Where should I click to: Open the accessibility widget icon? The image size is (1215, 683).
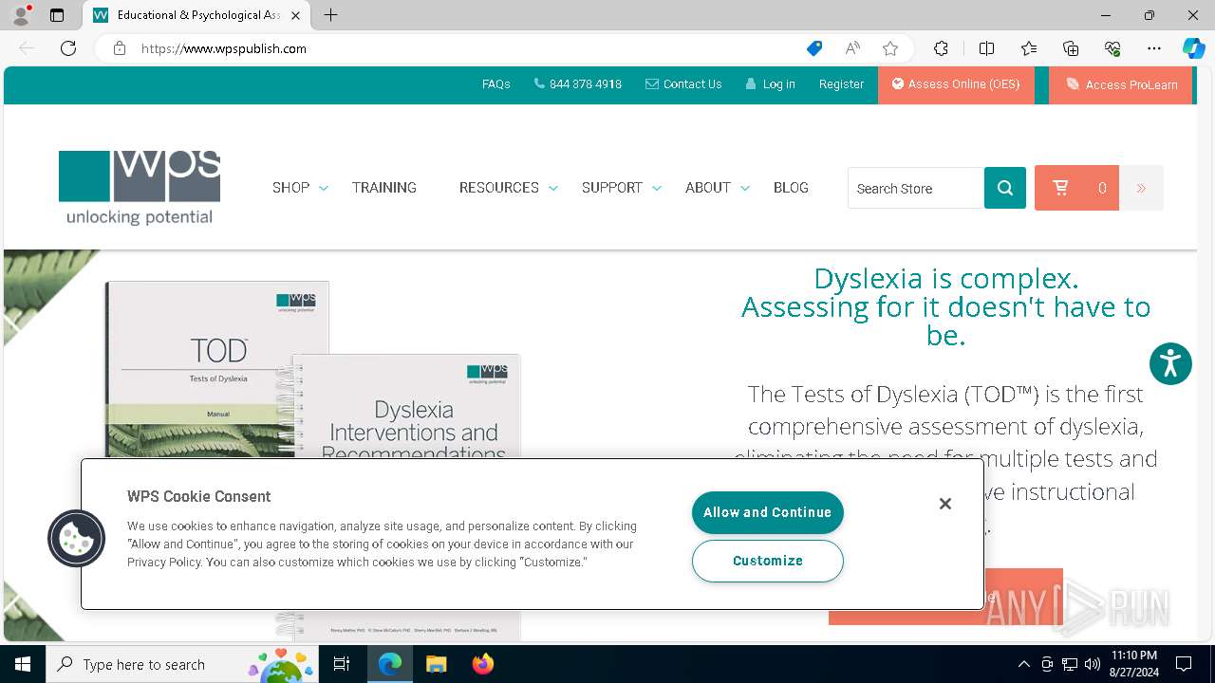pos(1170,363)
